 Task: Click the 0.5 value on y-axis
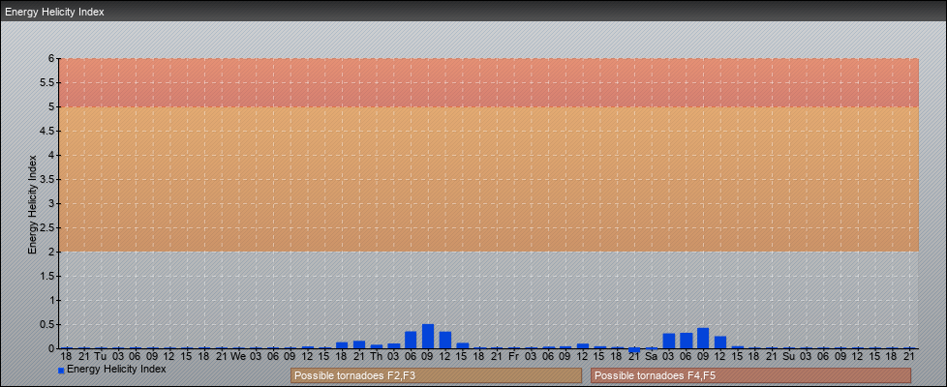point(48,324)
